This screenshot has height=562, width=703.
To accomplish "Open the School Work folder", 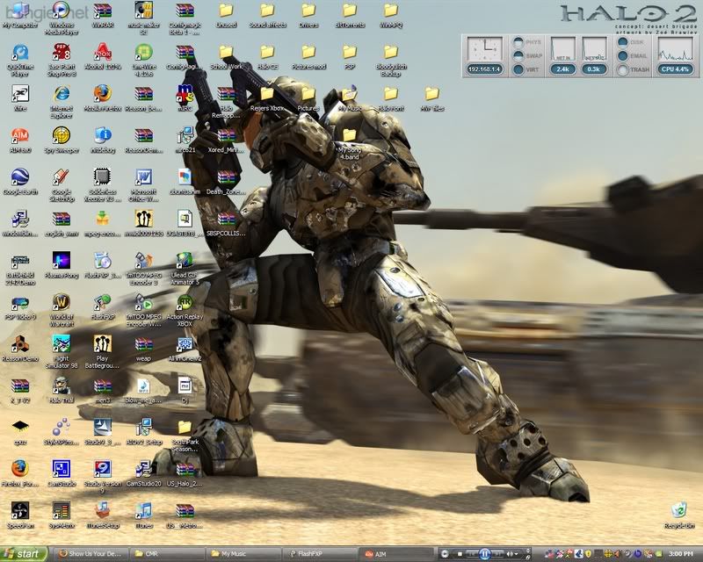I will [226, 57].
